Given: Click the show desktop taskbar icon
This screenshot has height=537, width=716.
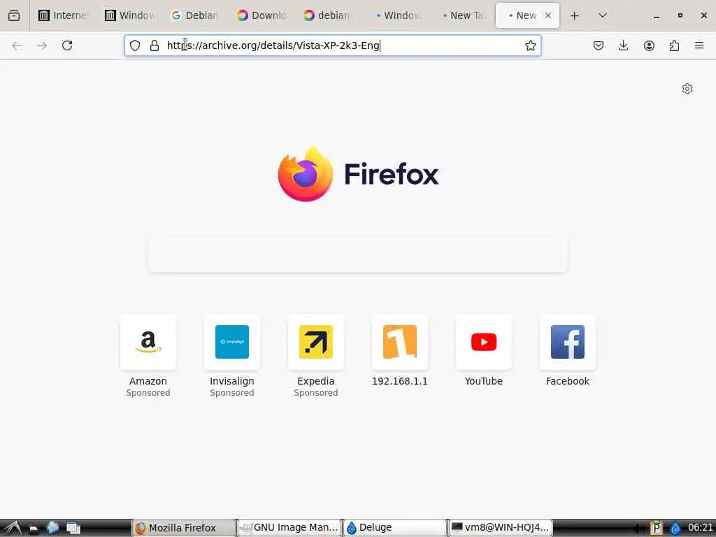Looking at the screenshot, I should click(x=73, y=529).
